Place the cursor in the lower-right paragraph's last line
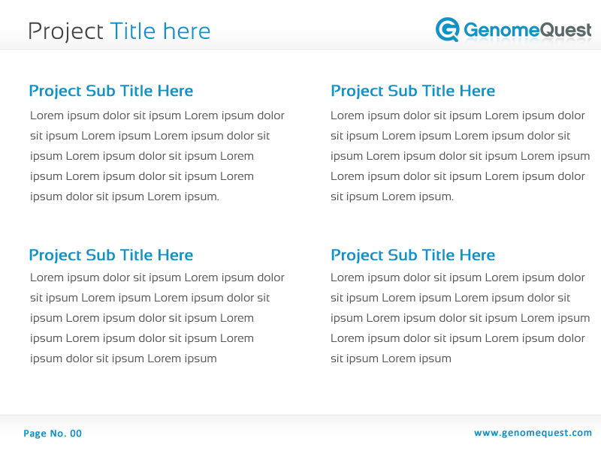 [x=391, y=358]
